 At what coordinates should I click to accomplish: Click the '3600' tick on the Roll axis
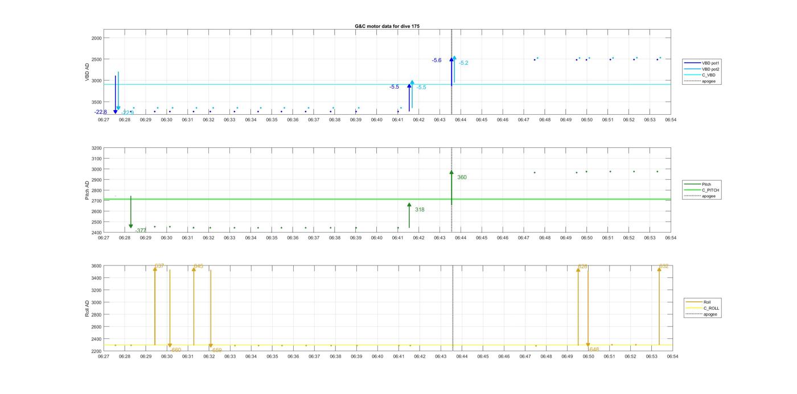(x=96, y=266)
